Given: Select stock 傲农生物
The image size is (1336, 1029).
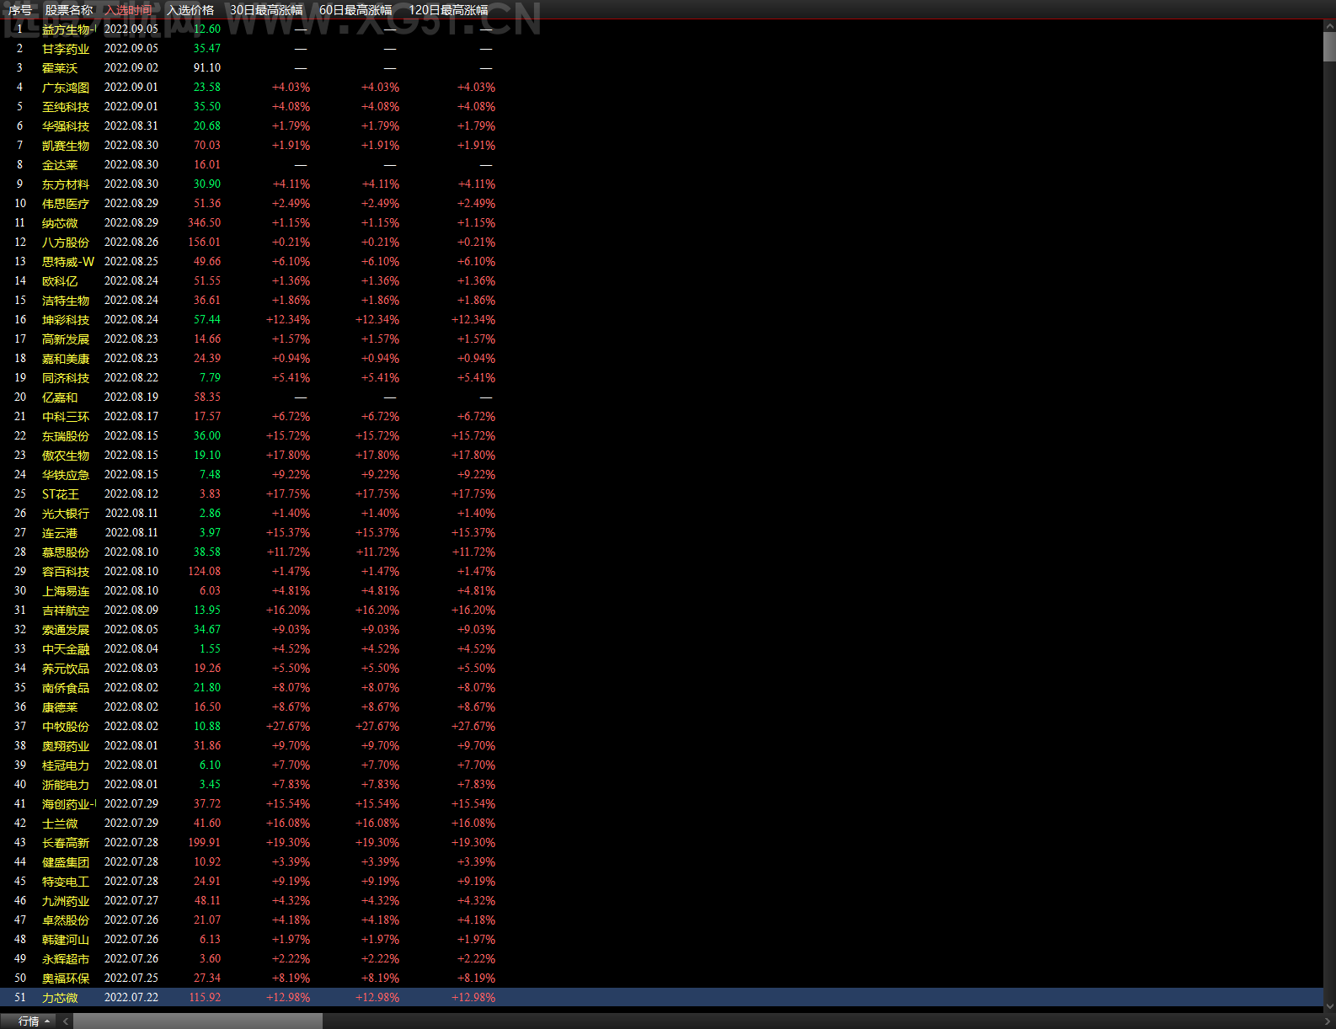Looking at the screenshot, I should 66,456.
